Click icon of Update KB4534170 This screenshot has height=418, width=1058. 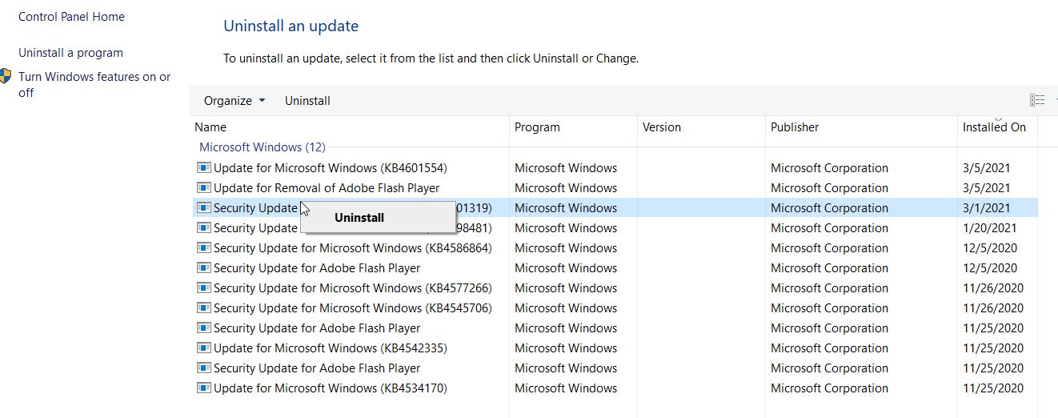(204, 388)
